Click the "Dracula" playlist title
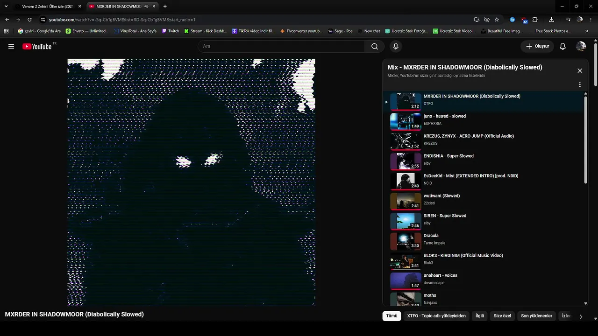The image size is (598, 336). pyautogui.click(x=431, y=236)
